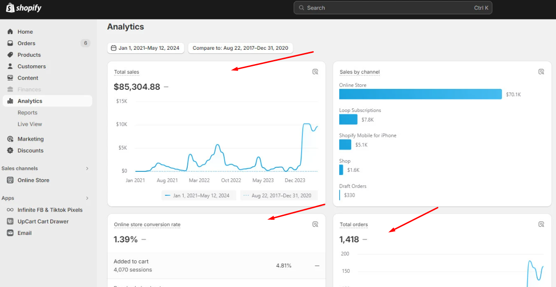Click the Email app envelope icon
The height and width of the screenshot is (287, 556).
point(10,233)
